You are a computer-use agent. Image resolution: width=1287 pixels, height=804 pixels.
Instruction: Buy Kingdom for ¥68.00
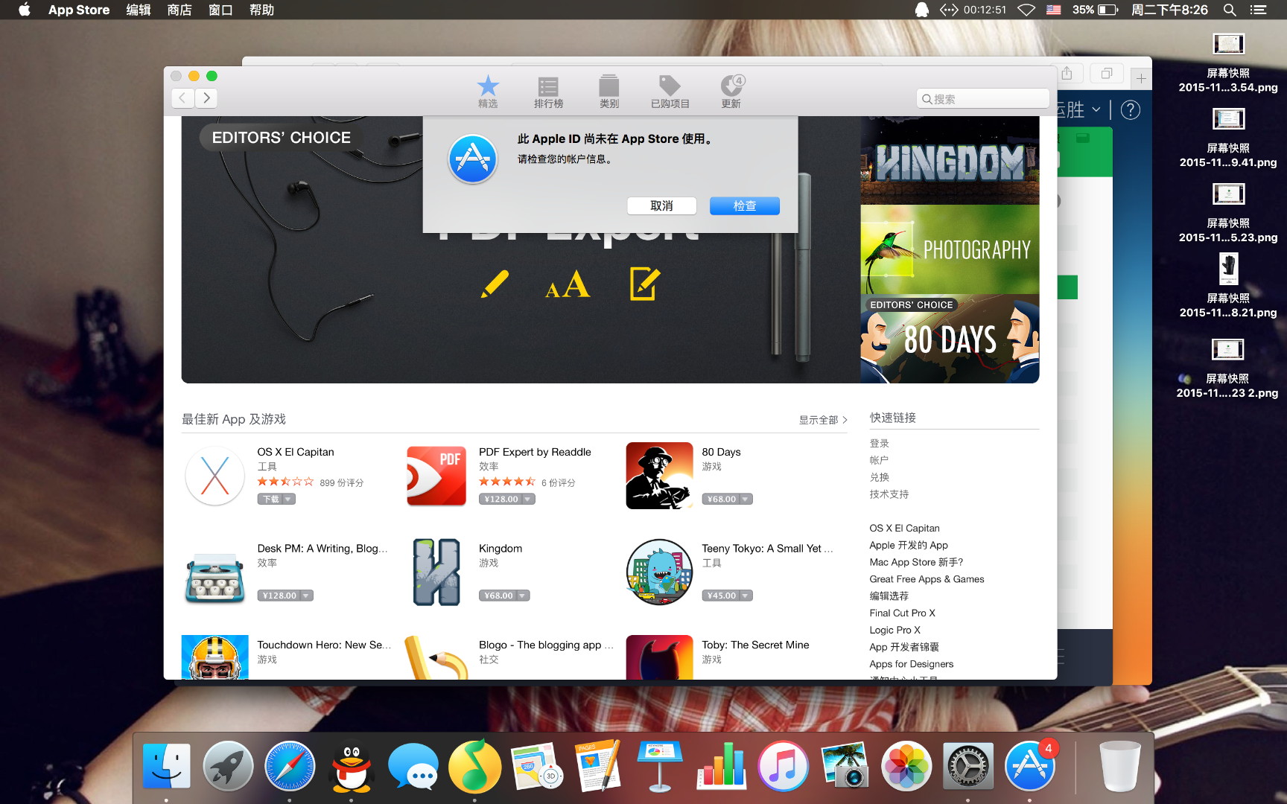498,596
